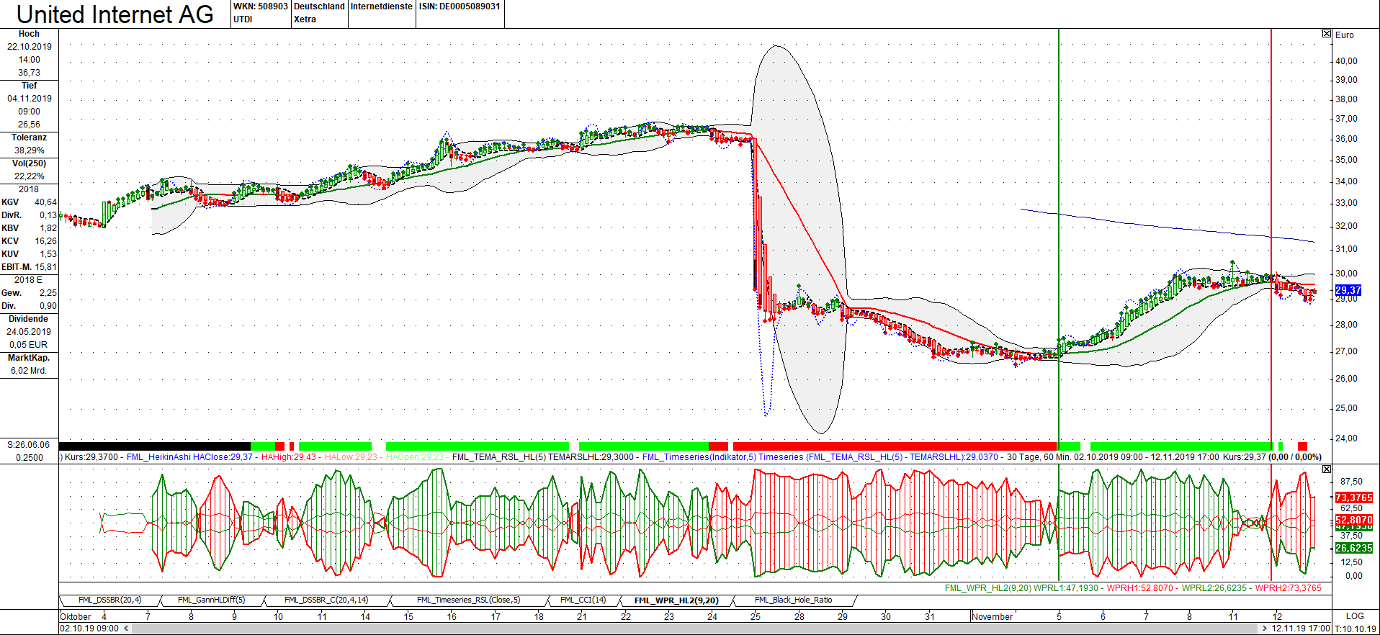Click the WPRL1:47,1930 legend entry in the indicator panel
This screenshot has height=635, width=1380.
[x=1067, y=588]
